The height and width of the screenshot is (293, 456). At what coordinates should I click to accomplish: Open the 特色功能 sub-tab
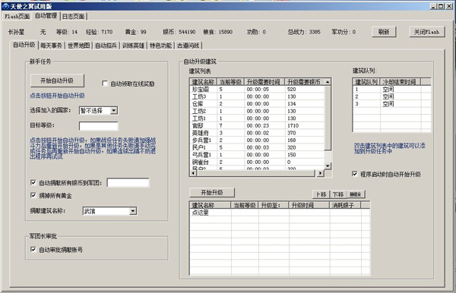pos(160,46)
